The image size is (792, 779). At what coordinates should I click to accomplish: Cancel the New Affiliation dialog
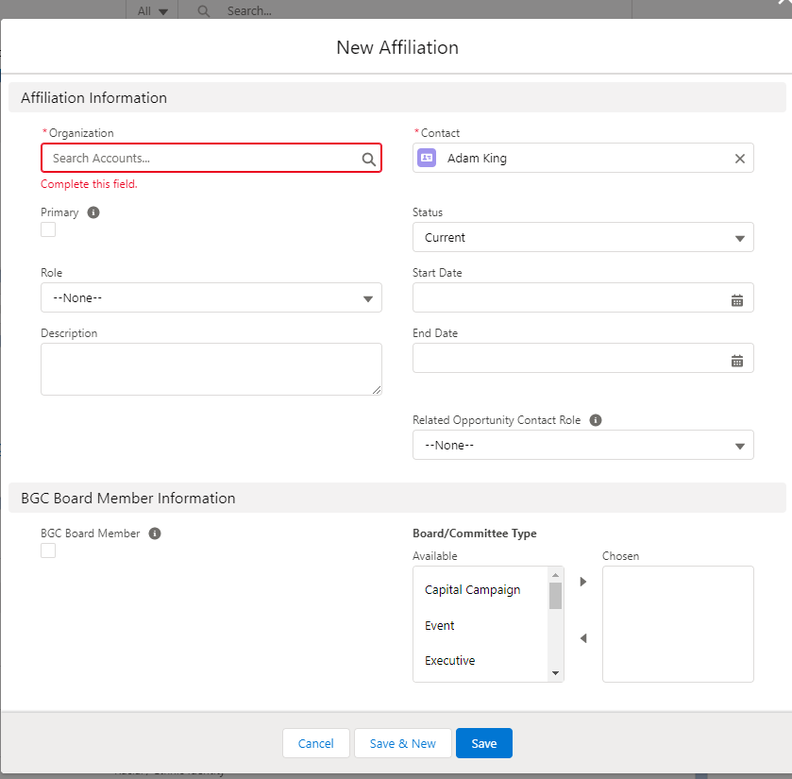point(315,743)
